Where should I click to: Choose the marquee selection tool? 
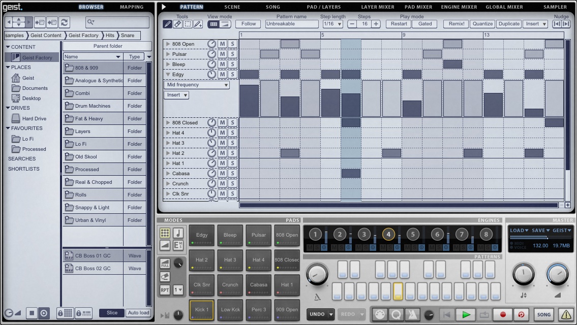click(188, 24)
